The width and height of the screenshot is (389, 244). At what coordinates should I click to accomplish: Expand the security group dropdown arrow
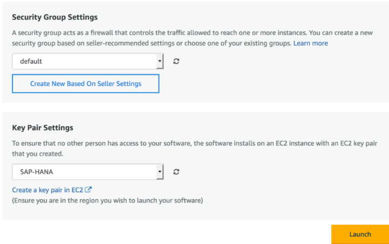160,61
